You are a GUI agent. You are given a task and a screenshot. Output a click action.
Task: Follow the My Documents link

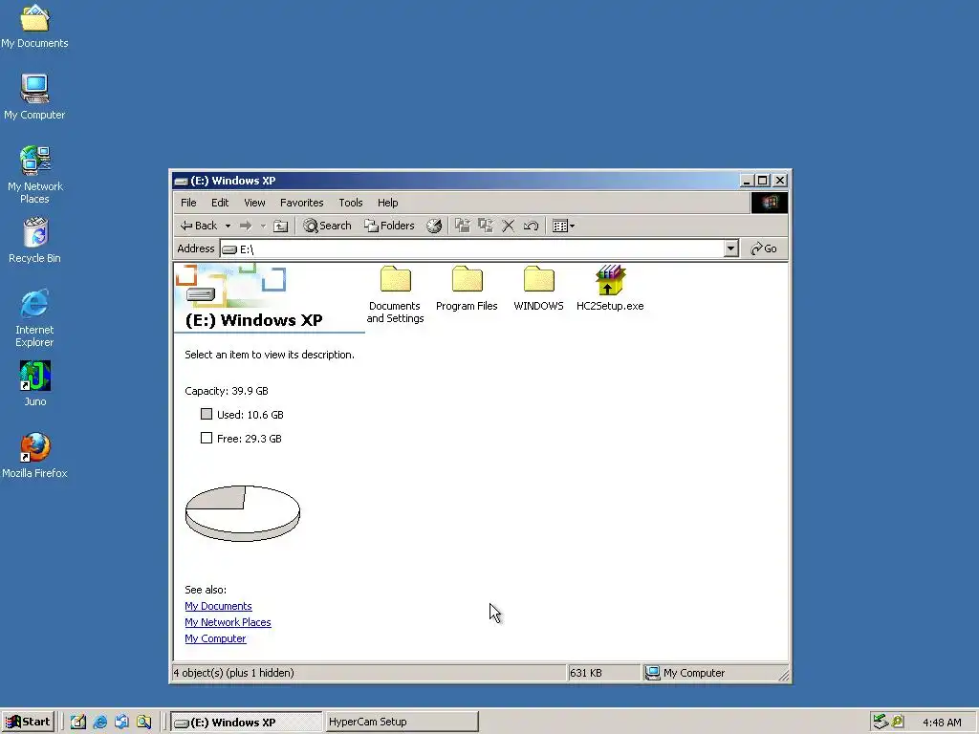tap(219, 606)
